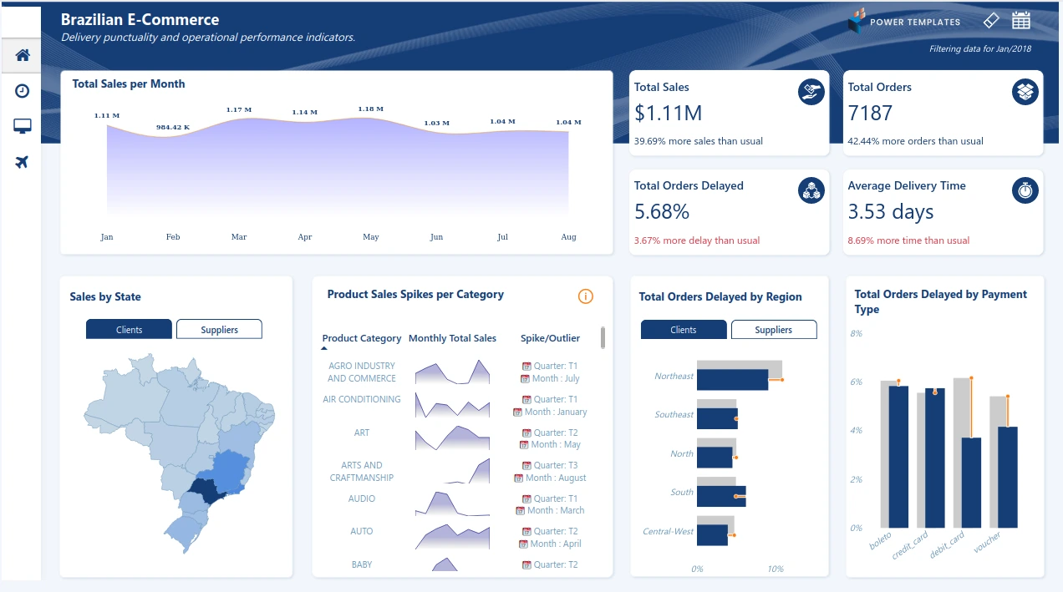
Task: Open the calendar date filter top right
Action: (x=1021, y=19)
